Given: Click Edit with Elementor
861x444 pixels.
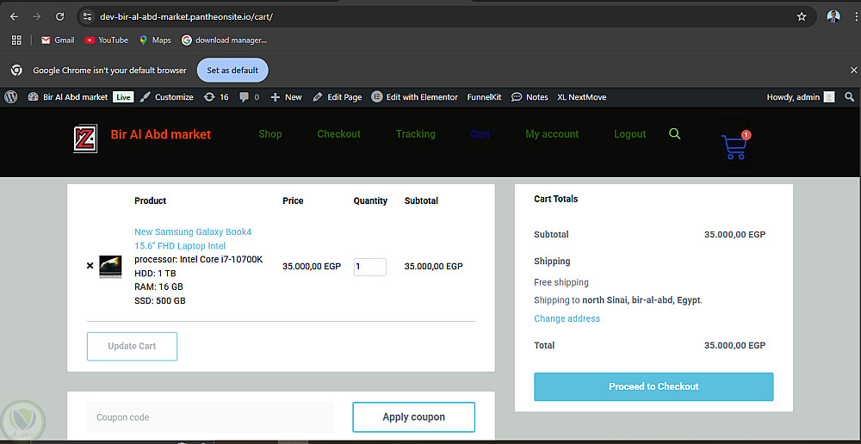Looking at the screenshot, I should (415, 97).
